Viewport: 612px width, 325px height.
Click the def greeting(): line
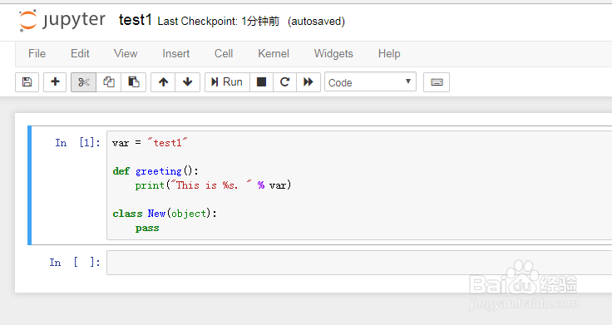(x=155, y=171)
